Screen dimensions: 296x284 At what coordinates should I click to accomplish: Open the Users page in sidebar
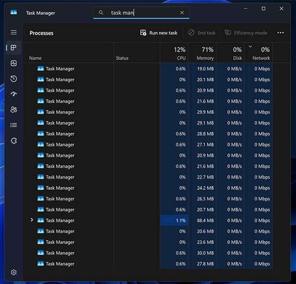pyautogui.click(x=13, y=110)
